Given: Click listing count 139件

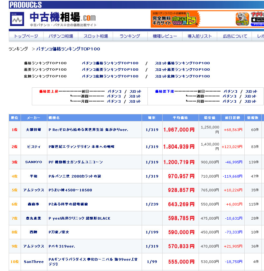Looking at the screenshot, I should coord(254,162).
